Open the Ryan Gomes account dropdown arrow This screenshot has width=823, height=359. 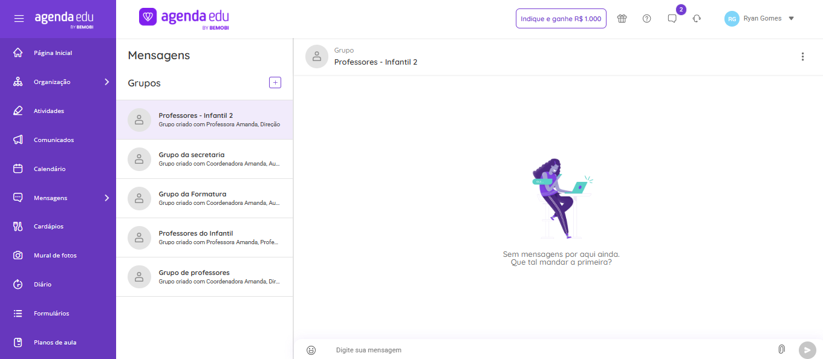point(791,19)
